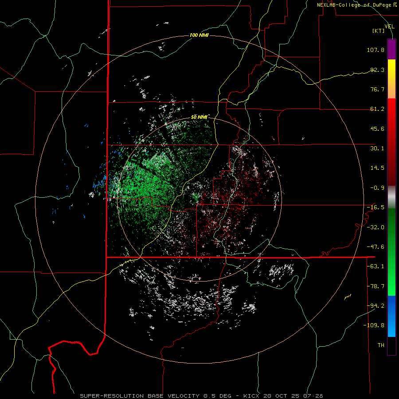Click the gray segment of the velocity color bar
Image resolution: width=399 pixels, height=399 pixels.
[x=391, y=197]
